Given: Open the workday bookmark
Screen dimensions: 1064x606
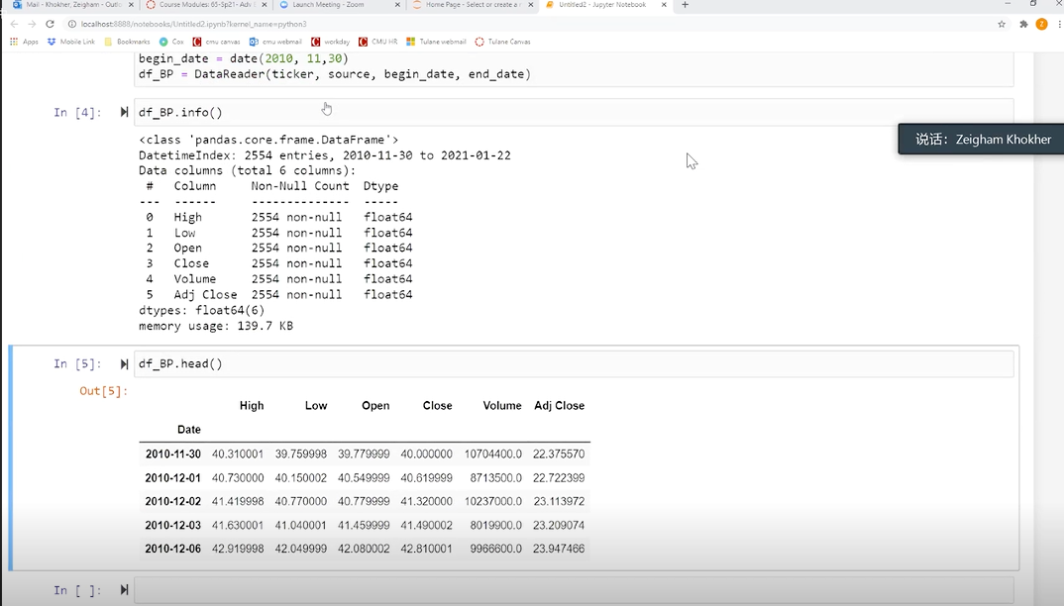Looking at the screenshot, I should 330,42.
